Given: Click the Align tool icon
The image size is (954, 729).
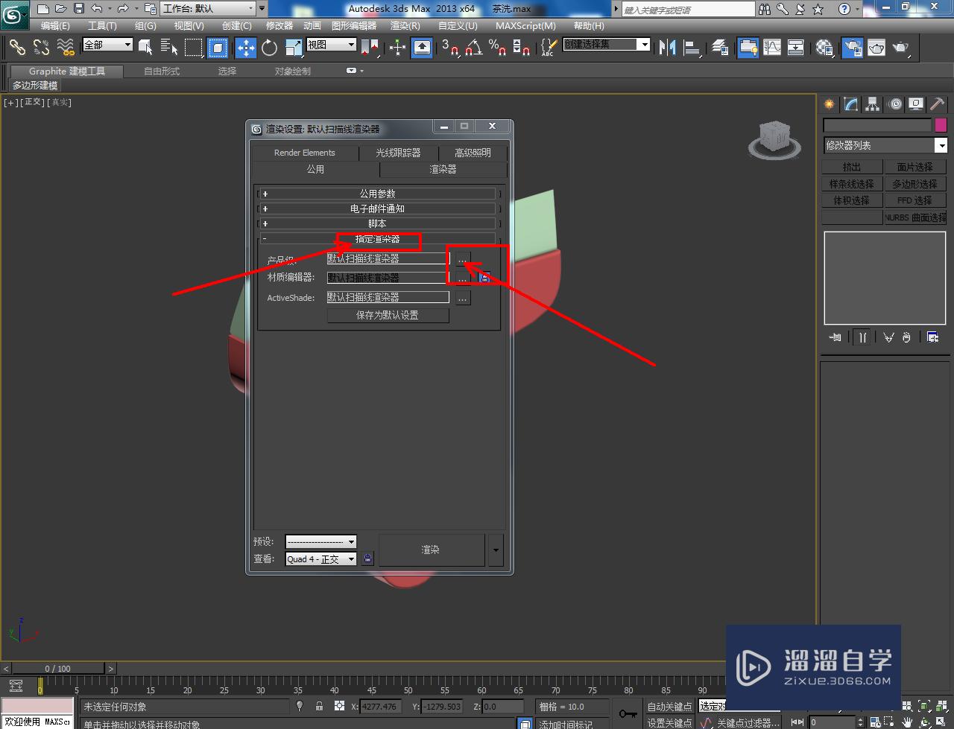Looking at the screenshot, I should pyautogui.click(x=692, y=48).
